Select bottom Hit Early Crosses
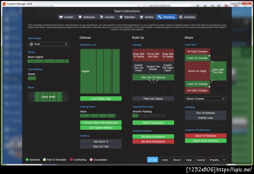Image resolution: width=254 pixels, height=174 pixels. pyautogui.click(x=197, y=91)
